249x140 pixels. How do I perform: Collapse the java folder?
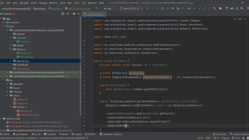[x=4, y=26]
